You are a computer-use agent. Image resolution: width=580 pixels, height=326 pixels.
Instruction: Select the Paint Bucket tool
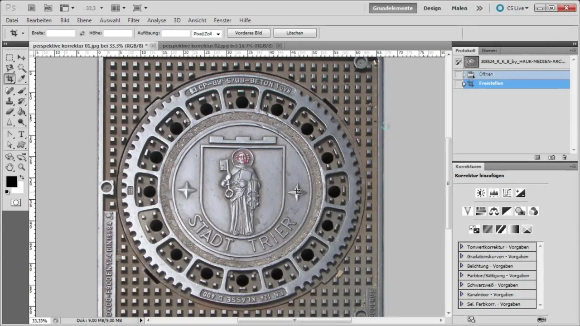(21, 112)
